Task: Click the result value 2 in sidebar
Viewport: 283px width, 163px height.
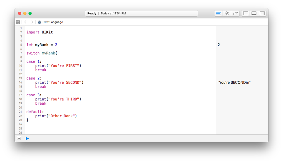Action: [219, 45]
